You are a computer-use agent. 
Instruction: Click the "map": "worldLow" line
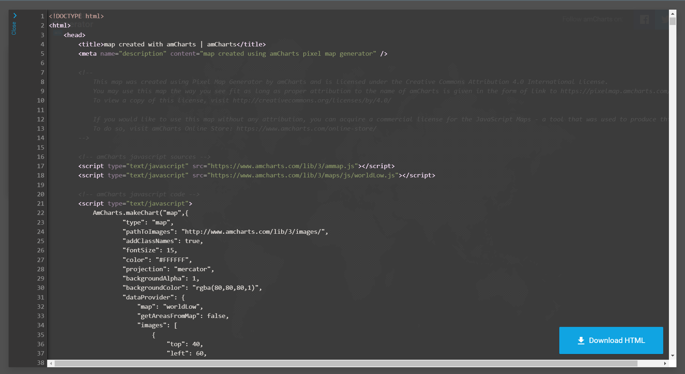point(170,307)
